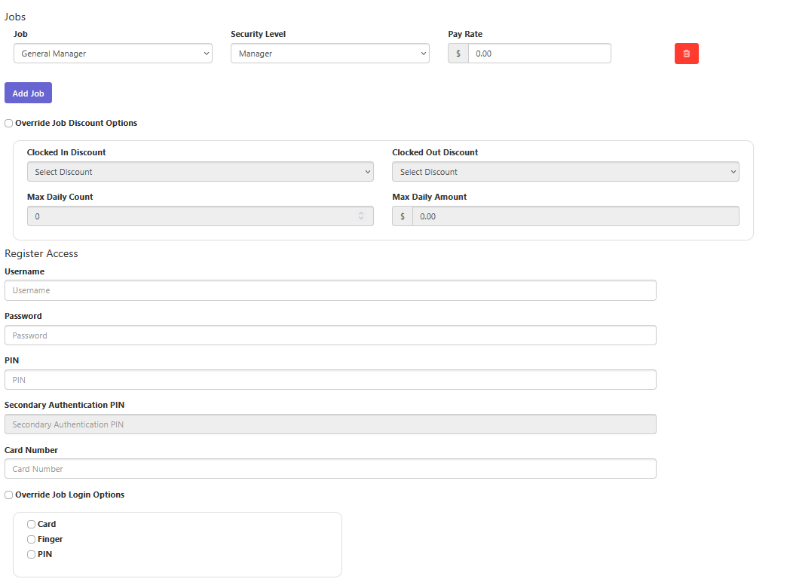Open the Security Level dropdown
The image size is (790, 585).
(330, 54)
